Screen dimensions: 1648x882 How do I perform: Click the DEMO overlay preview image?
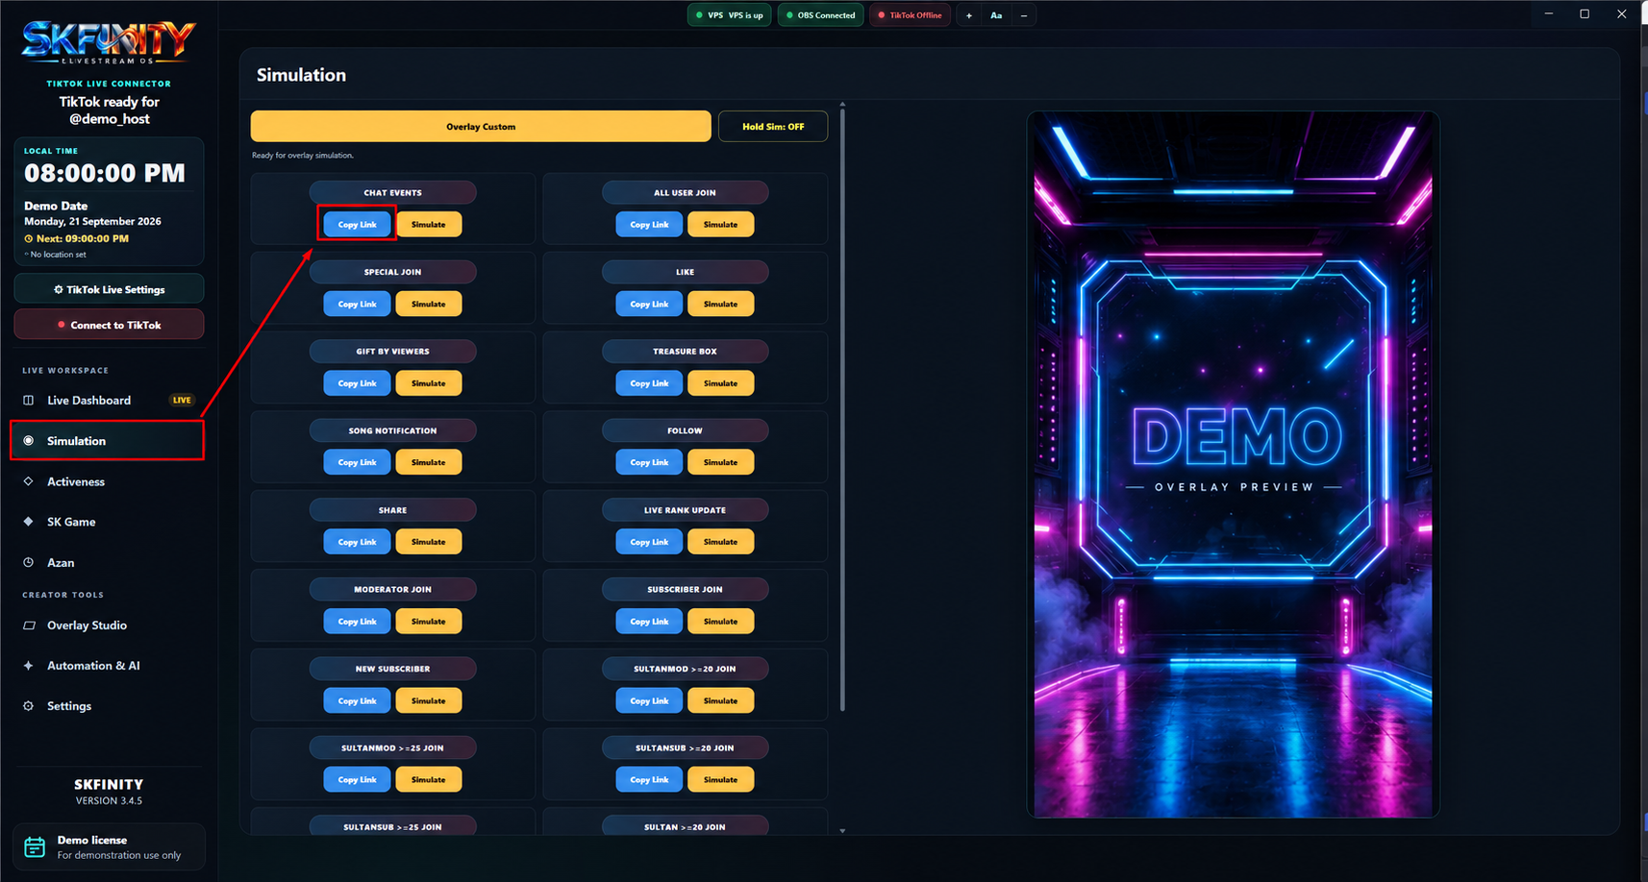click(x=1233, y=464)
